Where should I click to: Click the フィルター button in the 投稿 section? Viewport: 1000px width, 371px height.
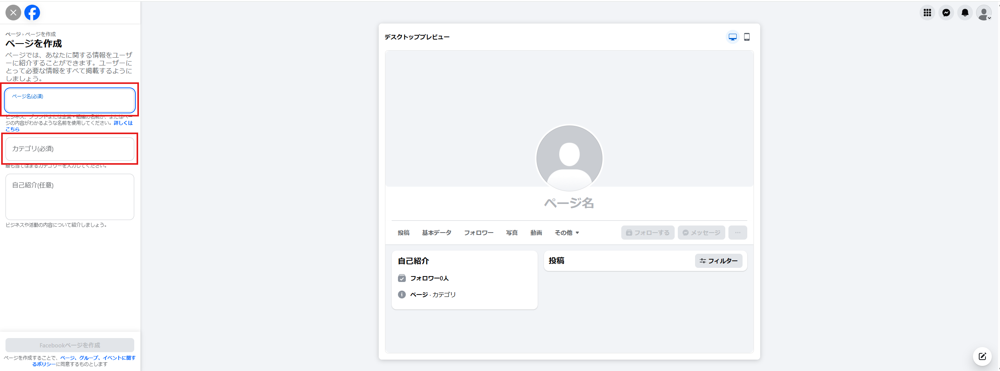click(x=719, y=261)
